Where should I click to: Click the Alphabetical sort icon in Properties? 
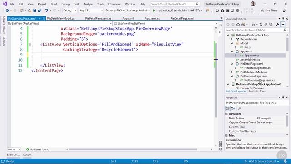pos(233,108)
